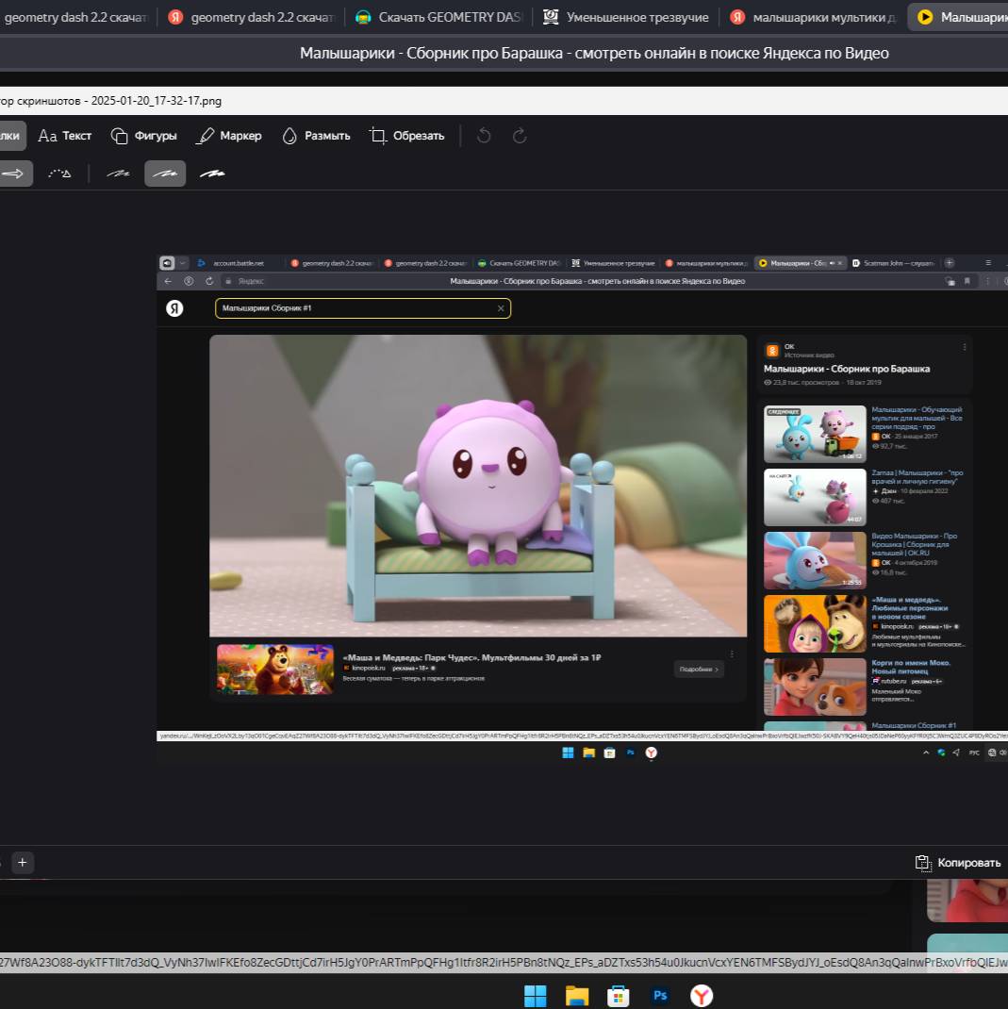Choose the medium line thickness
Image resolution: width=1008 pixels, height=1009 pixels.
tap(165, 174)
